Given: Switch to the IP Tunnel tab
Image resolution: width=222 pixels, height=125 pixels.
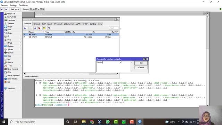Looking at the screenshot, I should (x=58, y=24).
